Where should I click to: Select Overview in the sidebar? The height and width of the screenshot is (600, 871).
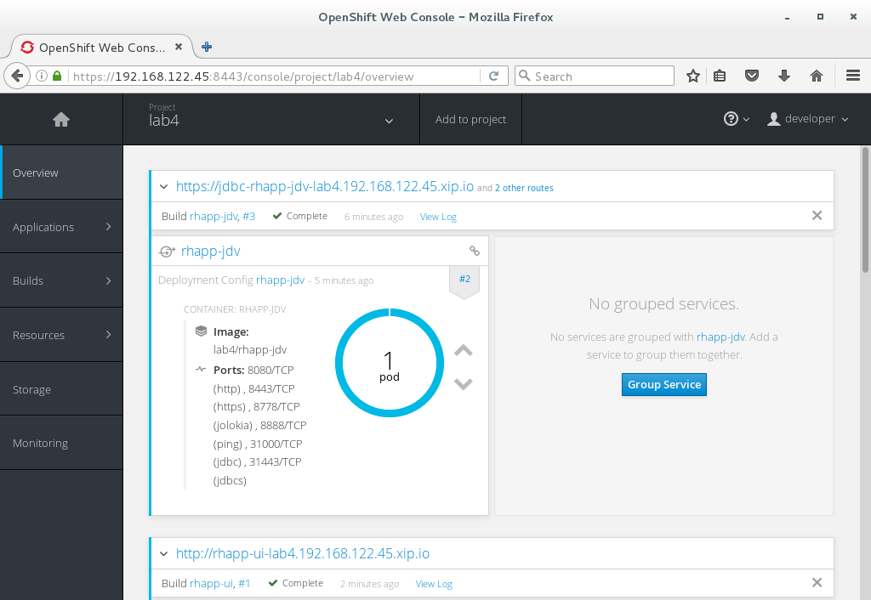click(61, 173)
